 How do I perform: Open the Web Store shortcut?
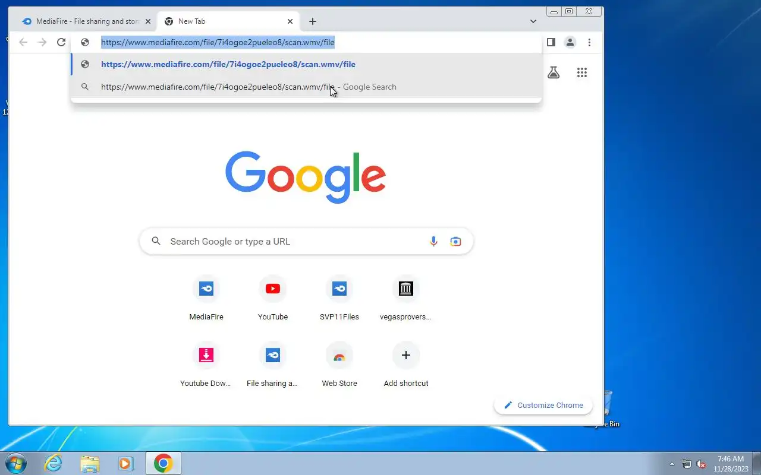pos(339,366)
